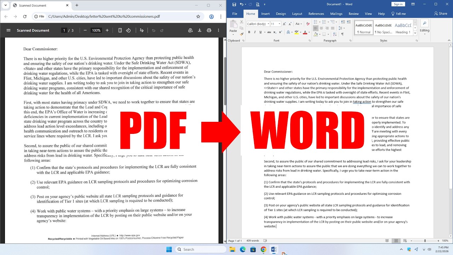Screen dimensions: 453x255
Task: Apply the yellow text highlight color
Action: [297, 32]
